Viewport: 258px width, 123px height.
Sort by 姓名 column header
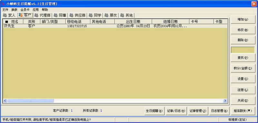(x=13, y=21)
